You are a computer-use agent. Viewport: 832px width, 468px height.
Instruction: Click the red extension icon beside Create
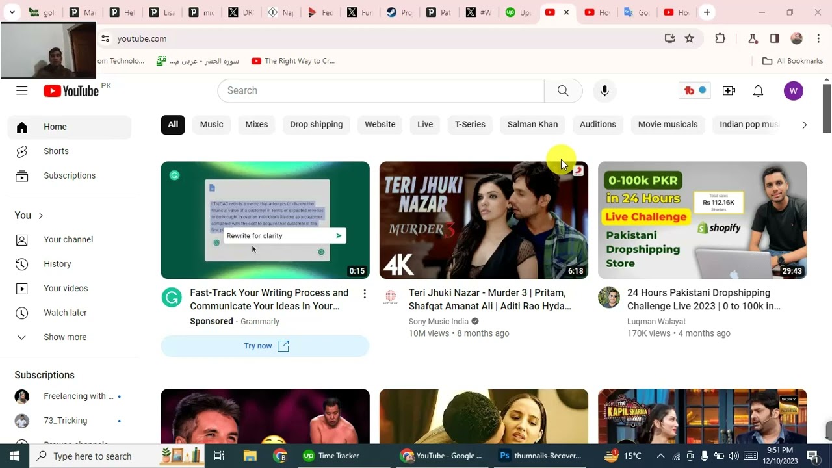click(x=694, y=90)
